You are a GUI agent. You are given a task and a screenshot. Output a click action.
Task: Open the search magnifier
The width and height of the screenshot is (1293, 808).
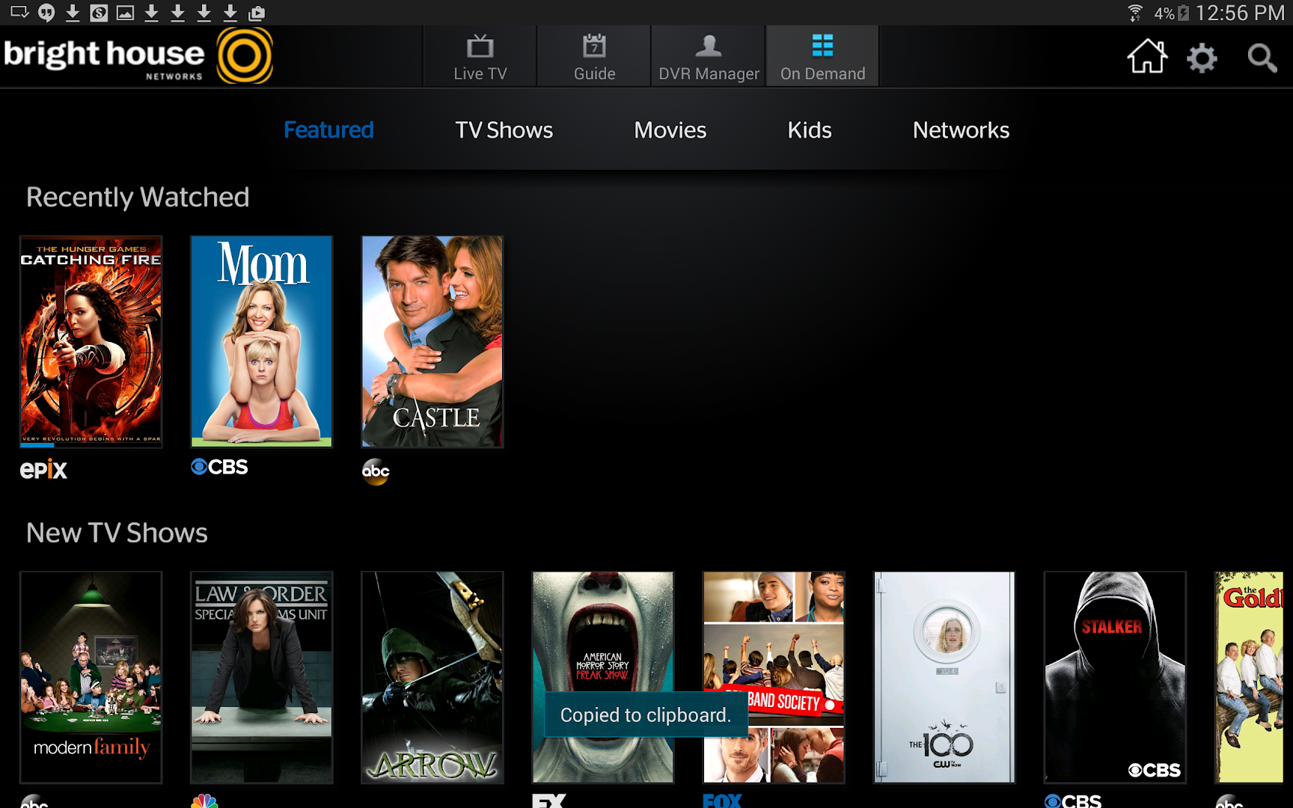click(x=1262, y=58)
